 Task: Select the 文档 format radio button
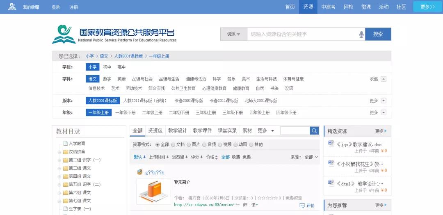[x=173, y=145]
